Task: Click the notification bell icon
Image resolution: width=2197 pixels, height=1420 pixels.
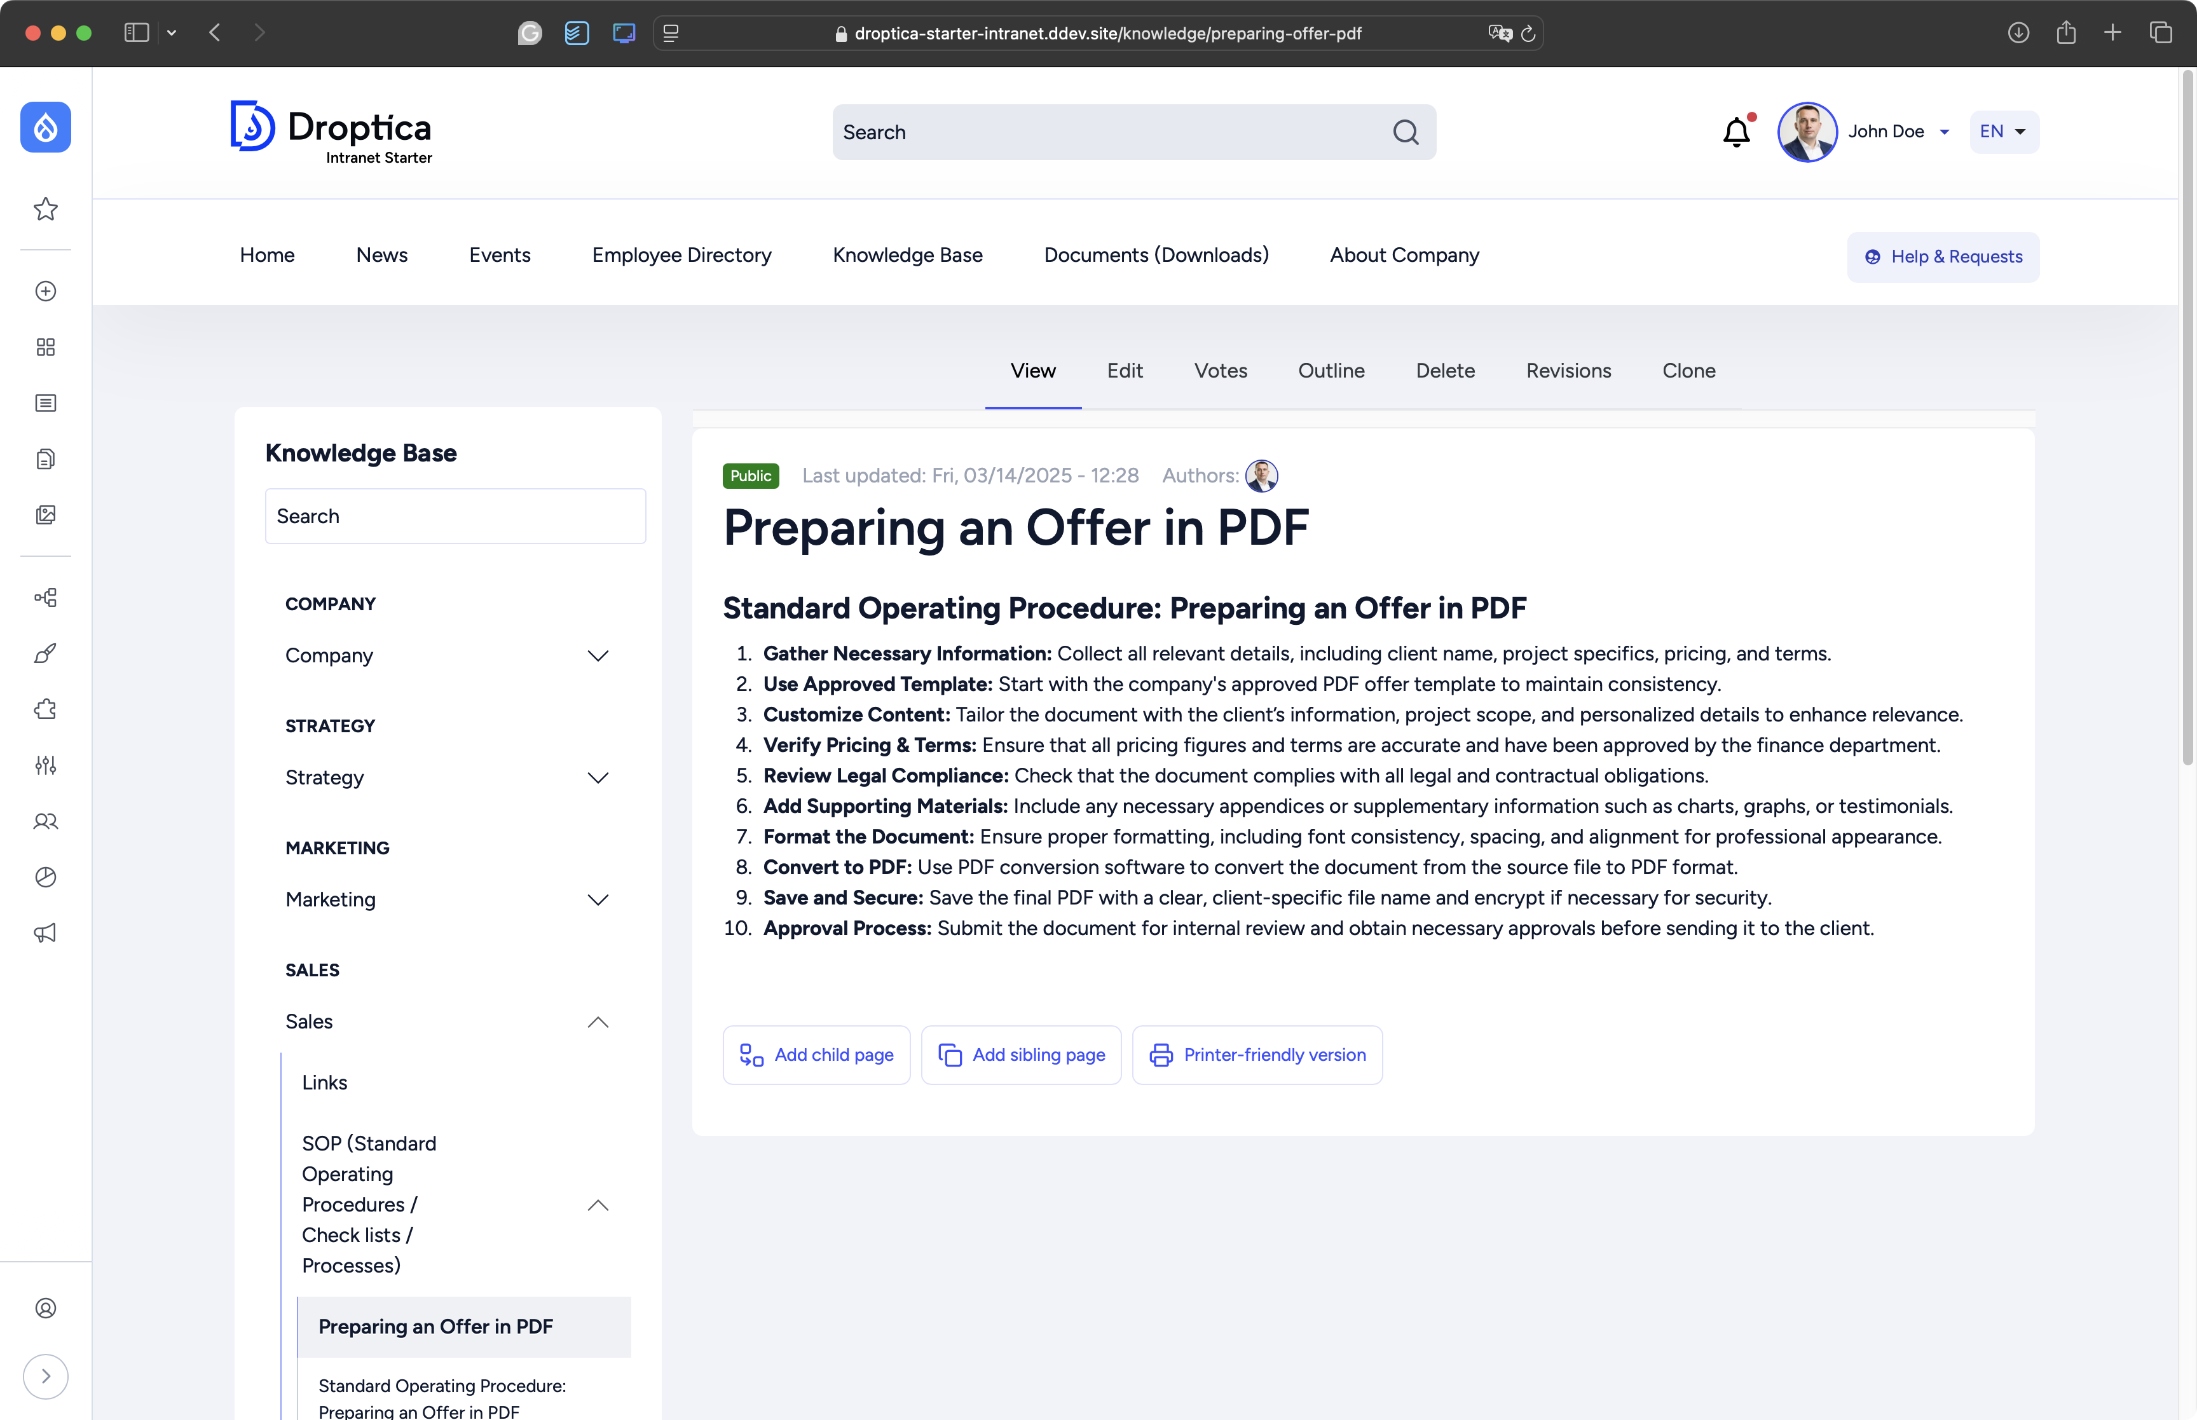Action: [1736, 132]
